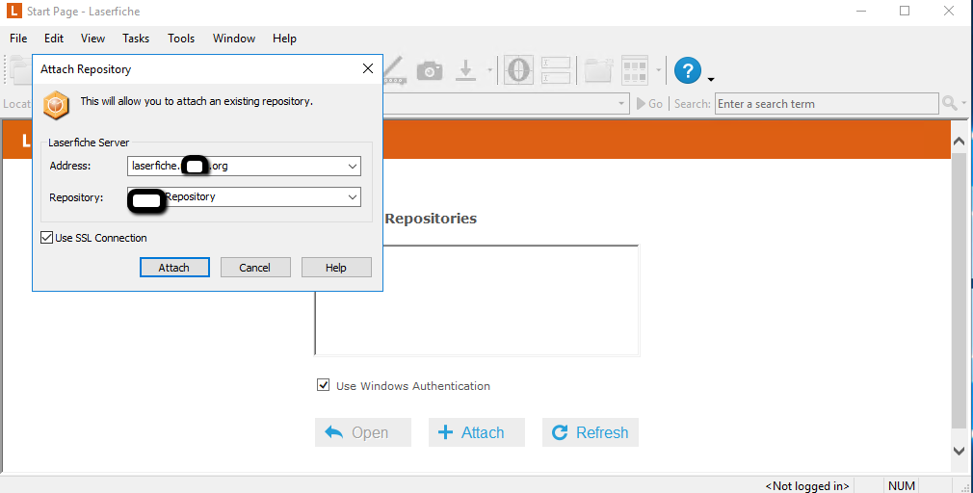Click the search magnifying glass icon
Image resolution: width=973 pixels, height=493 pixels.
[950, 103]
